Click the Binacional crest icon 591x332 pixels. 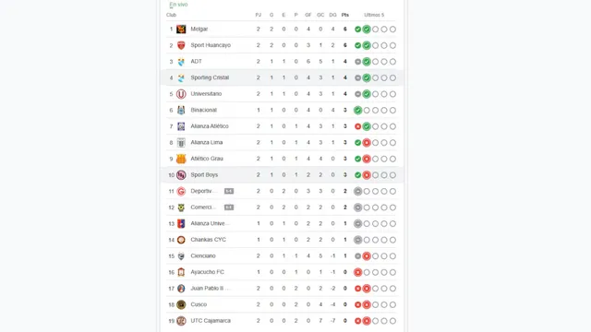(181, 110)
